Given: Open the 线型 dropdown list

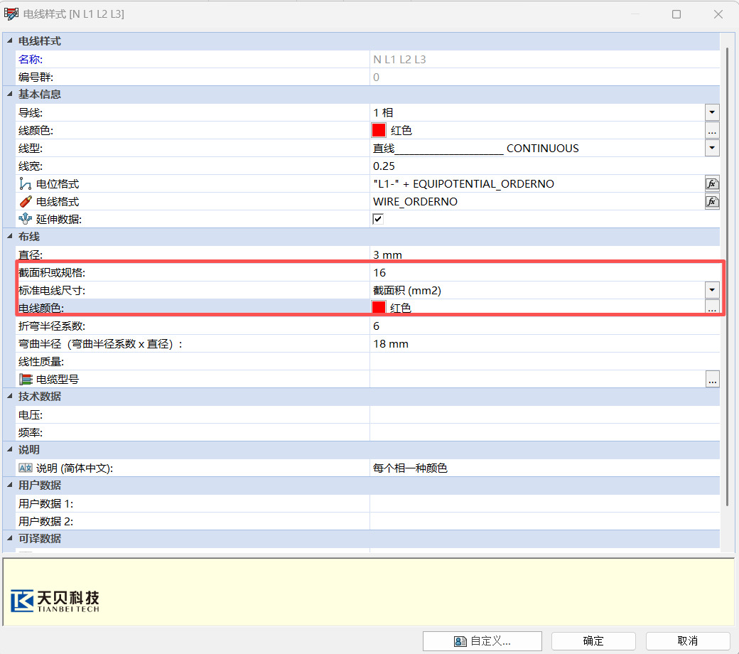Looking at the screenshot, I should (x=712, y=148).
